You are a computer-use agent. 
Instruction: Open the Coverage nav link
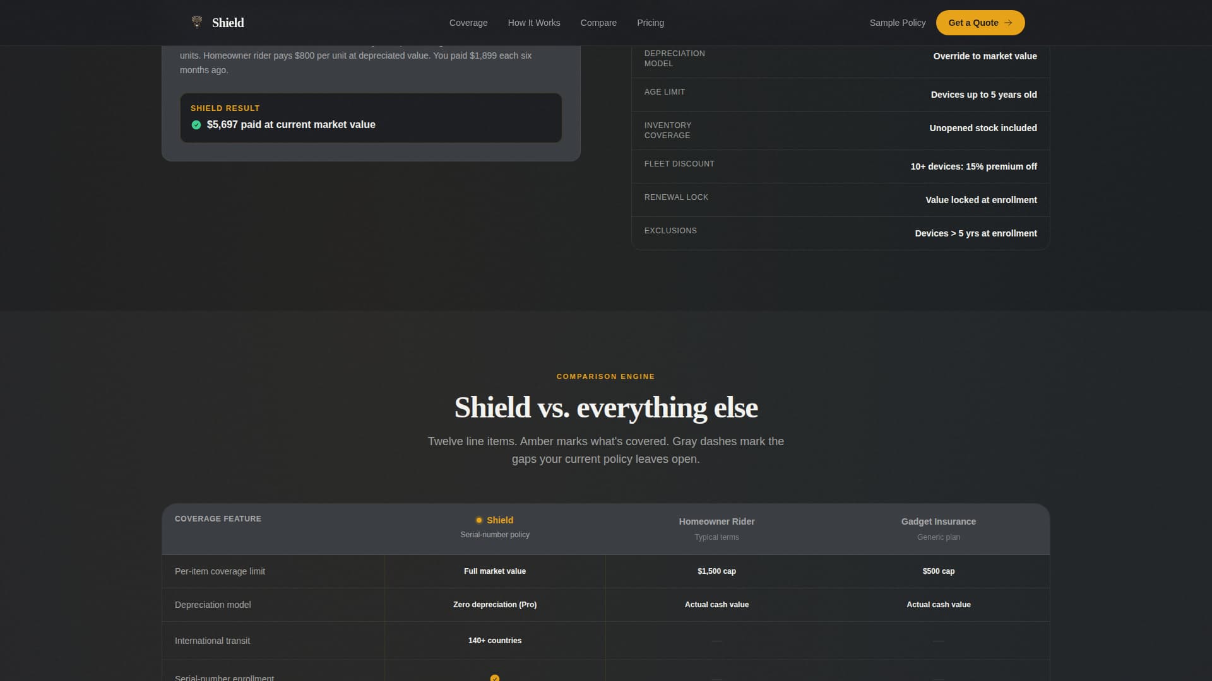tap(468, 23)
